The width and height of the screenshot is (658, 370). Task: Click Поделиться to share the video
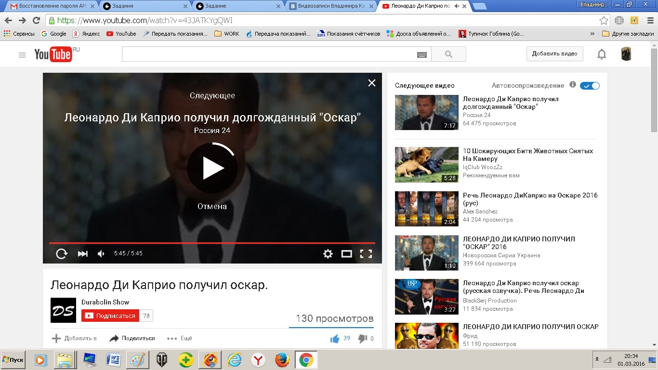click(x=132, y=338)
